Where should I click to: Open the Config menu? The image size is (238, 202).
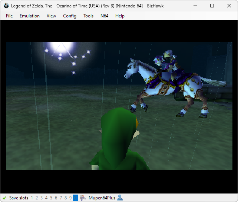[x=70, y=16]
